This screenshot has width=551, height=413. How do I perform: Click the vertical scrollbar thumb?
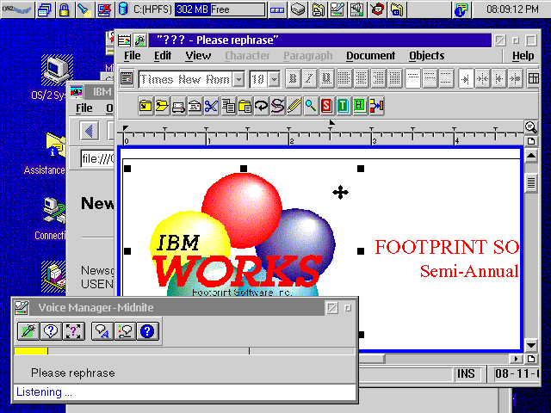pos(531,183)
